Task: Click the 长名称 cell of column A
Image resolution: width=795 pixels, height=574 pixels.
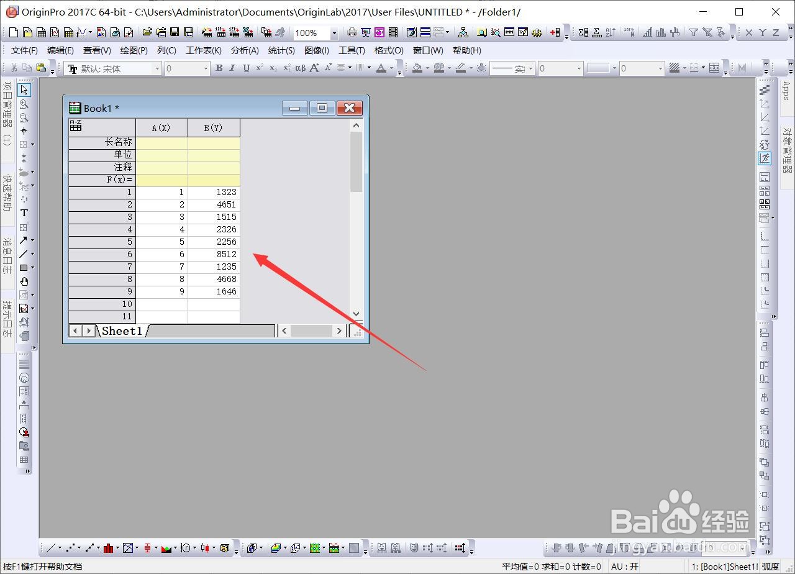Action: pyautogui.click(x=161, y=142)
